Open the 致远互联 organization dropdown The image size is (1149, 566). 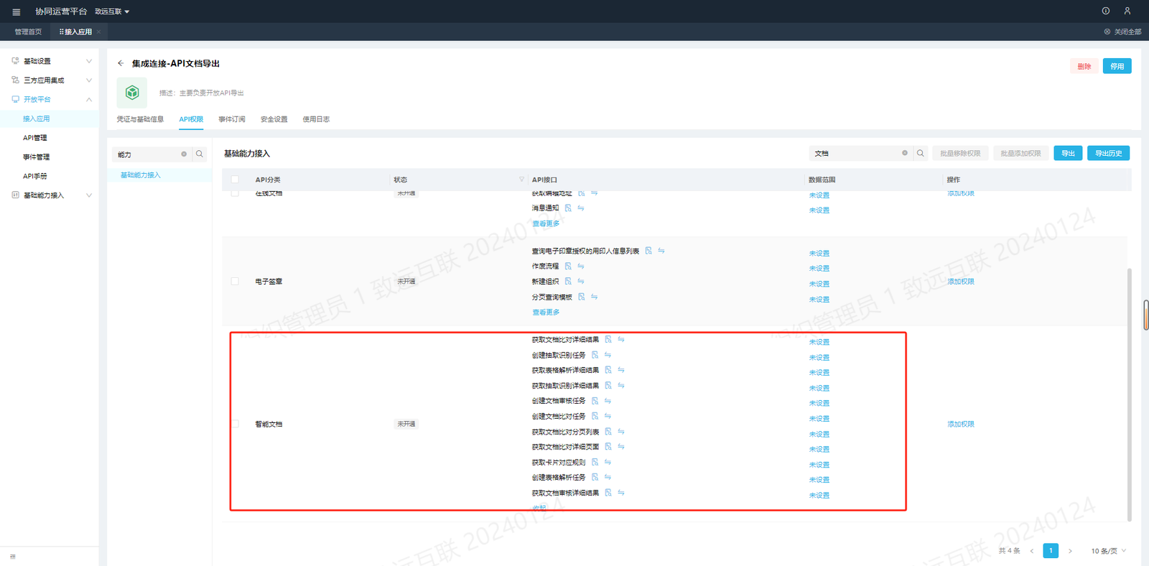[x=112, y=11]
